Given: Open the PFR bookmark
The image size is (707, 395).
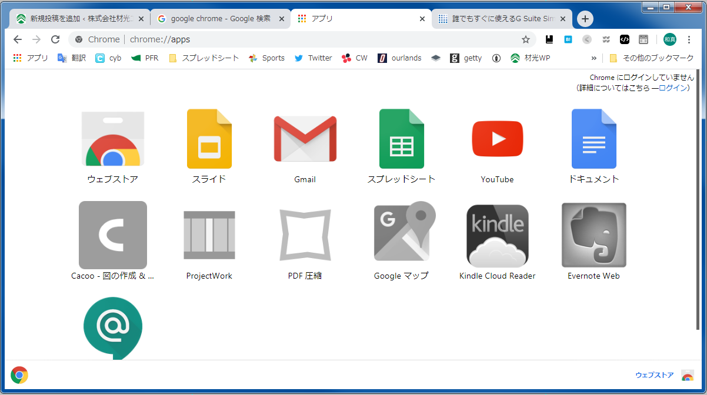Looking at the screenshot, I should click(145, 58).
